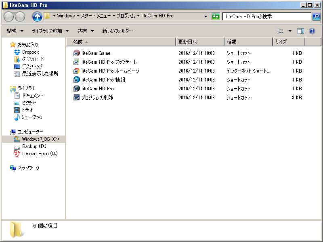
Task: Click the デスクトップ icon in sidebar
Action: [x=17, y=67]
